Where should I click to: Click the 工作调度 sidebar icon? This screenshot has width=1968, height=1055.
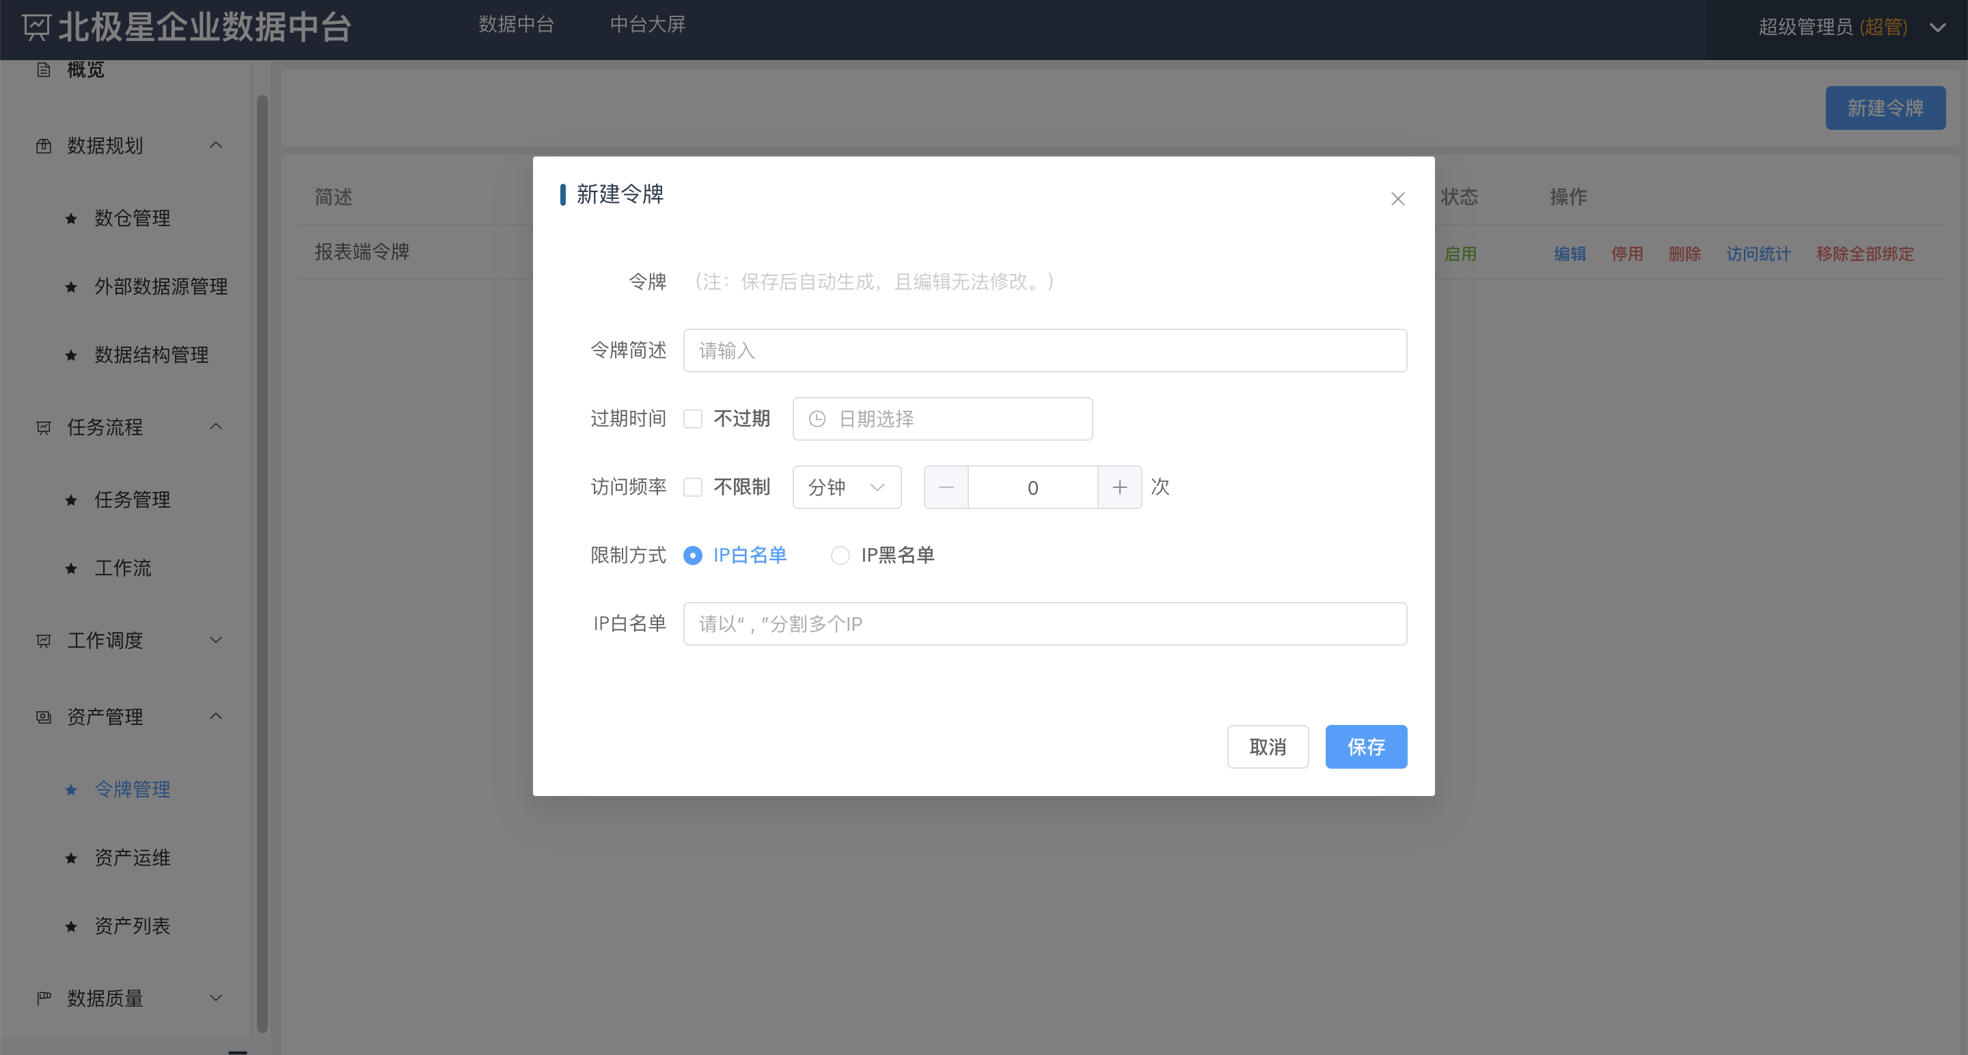pyautogui.click(x=44, y=640)
